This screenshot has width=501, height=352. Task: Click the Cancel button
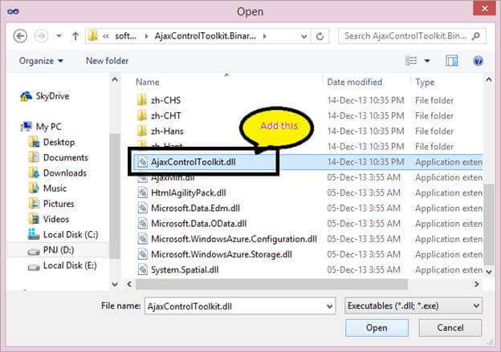click(x=450, y=328)
